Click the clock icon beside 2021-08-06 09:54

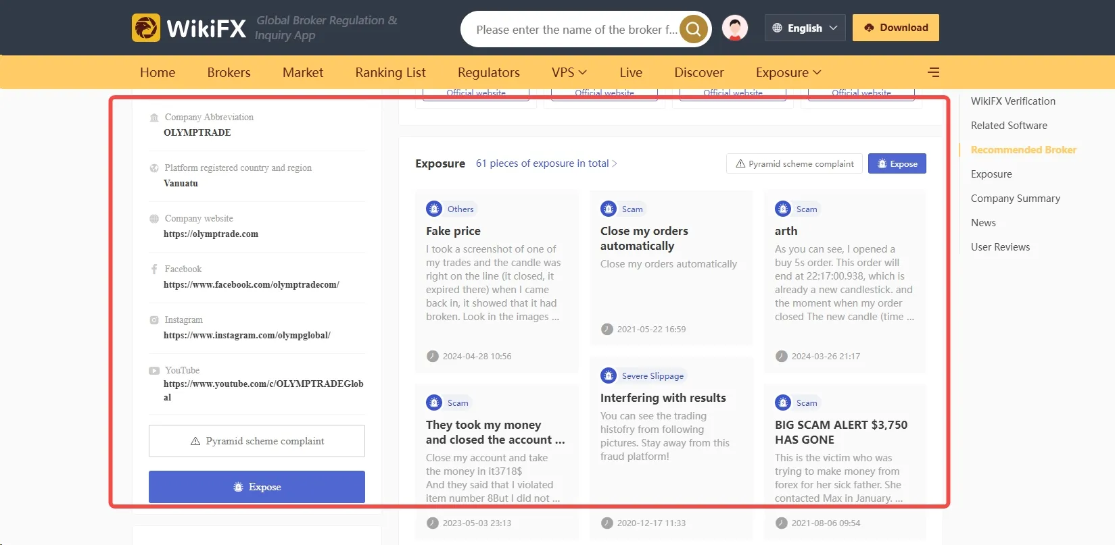[782, 523]
